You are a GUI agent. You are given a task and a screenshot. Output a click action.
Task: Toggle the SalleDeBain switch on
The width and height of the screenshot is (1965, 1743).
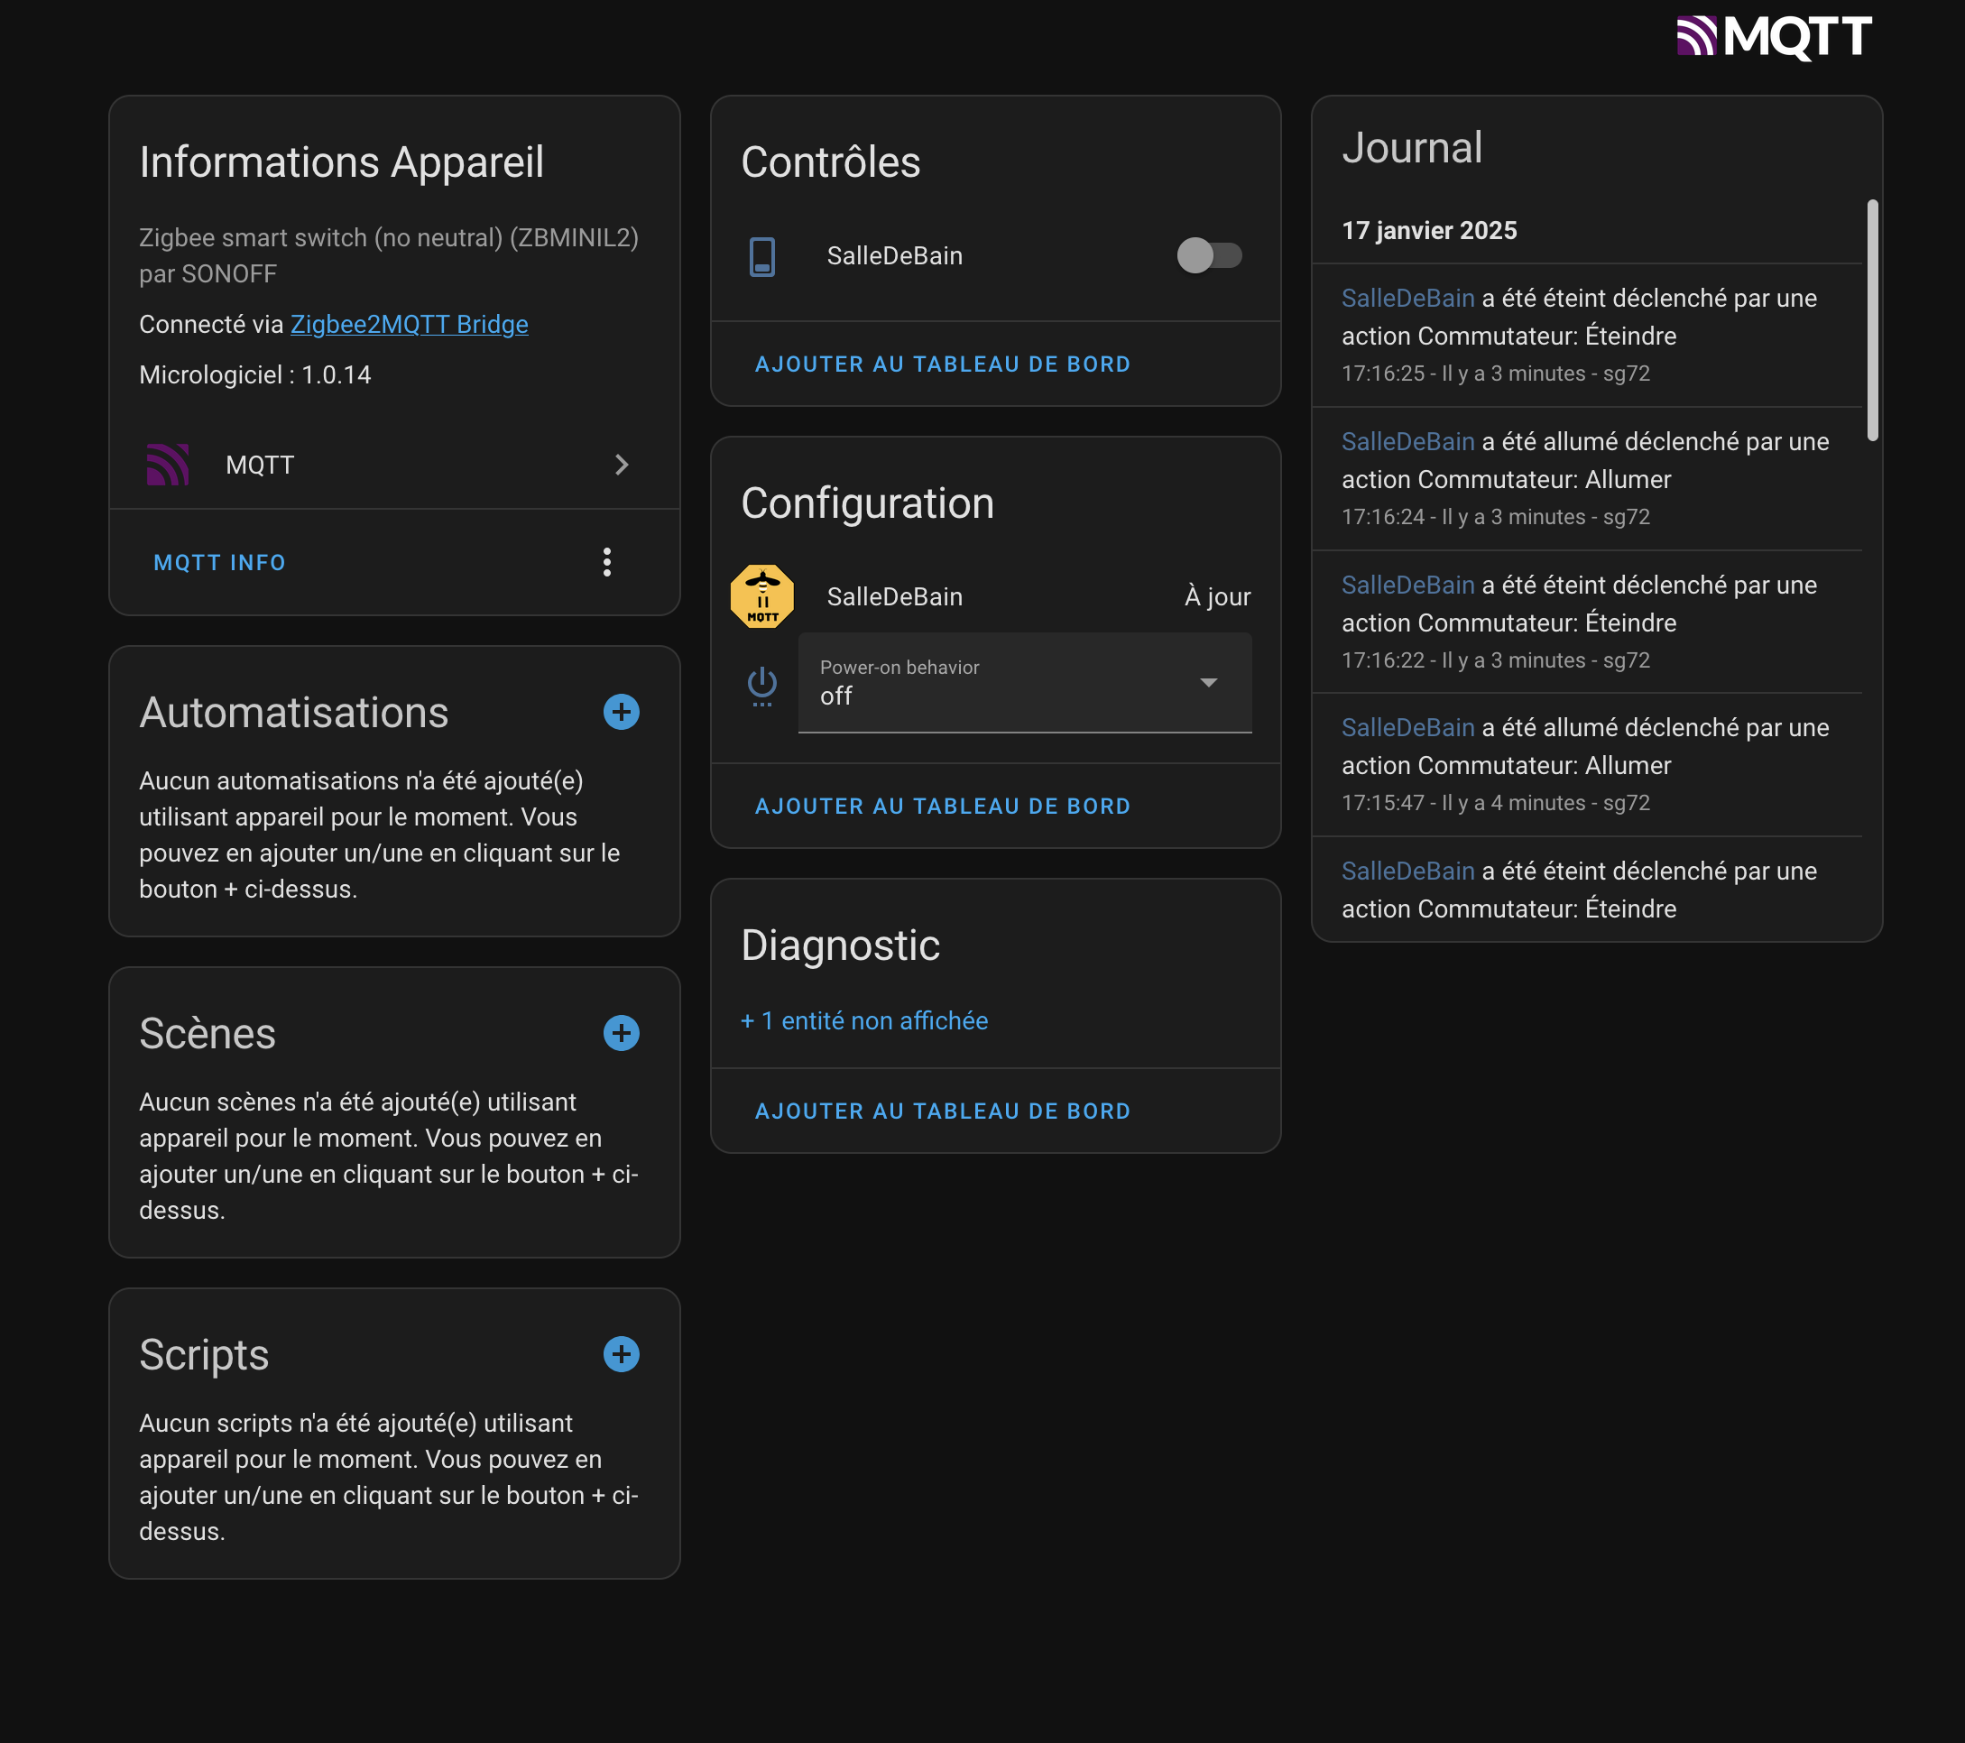point(1208,255)
